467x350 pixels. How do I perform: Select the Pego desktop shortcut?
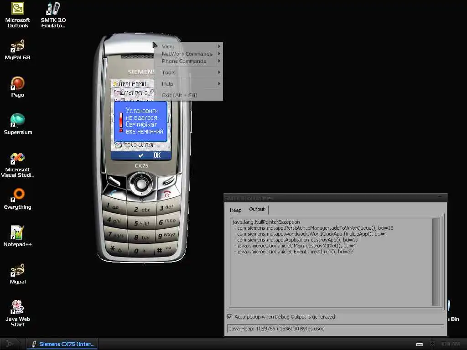pos(18,87)
